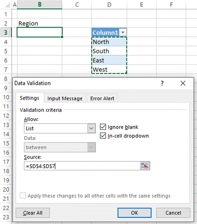Click the fill handle of cell B3
The image size is (197, 224).
pos(62,37)
